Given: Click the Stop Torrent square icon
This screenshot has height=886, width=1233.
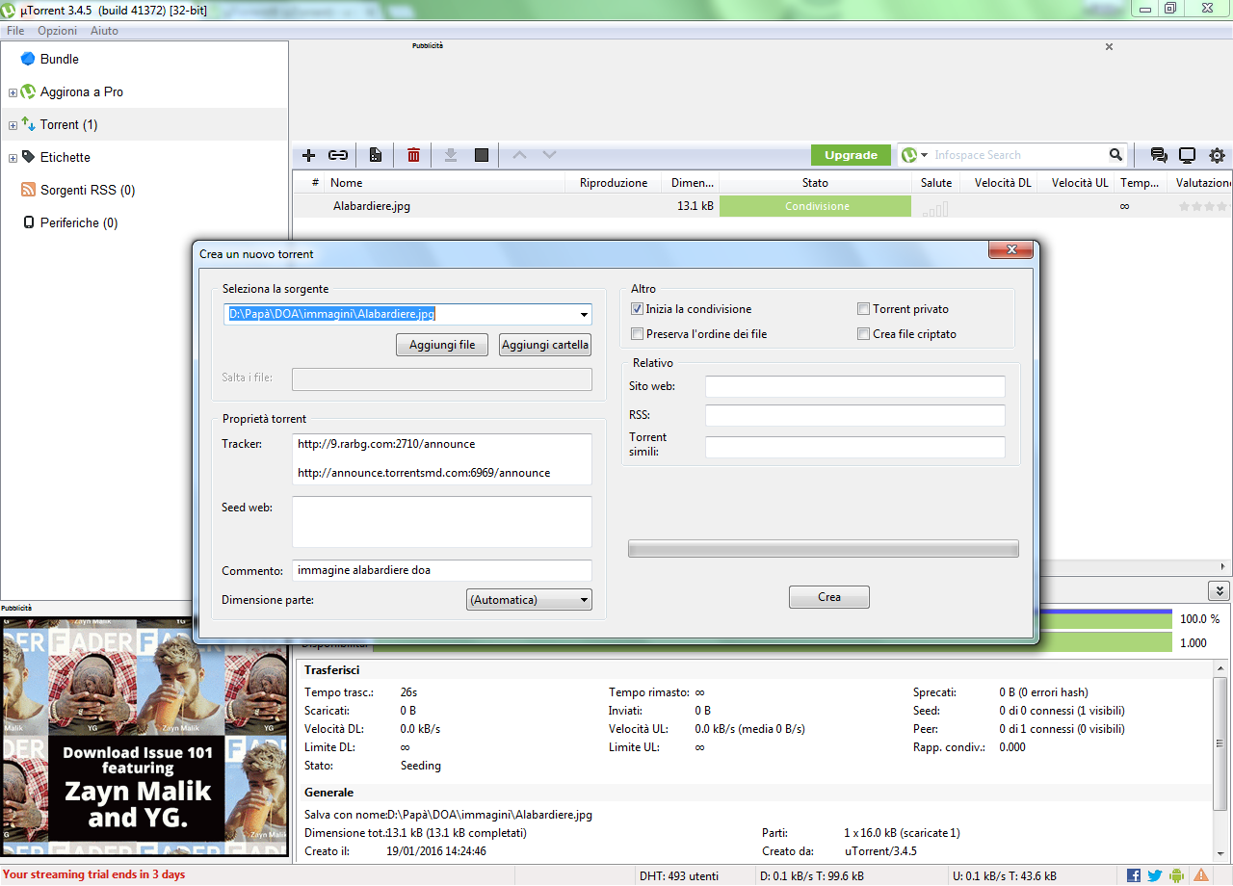Looking at the screenshot, I should click(x=482, y=155).
